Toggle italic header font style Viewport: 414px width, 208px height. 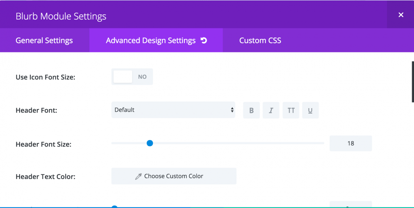coord(271,110)
